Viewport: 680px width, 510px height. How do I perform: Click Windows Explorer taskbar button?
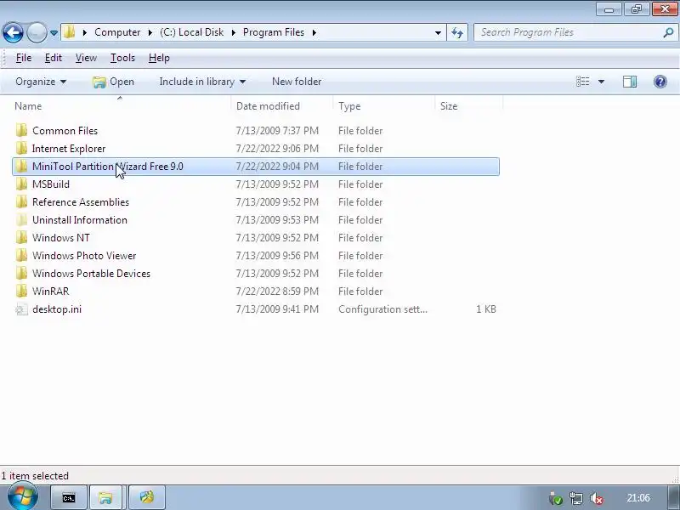tap(105, 497)
